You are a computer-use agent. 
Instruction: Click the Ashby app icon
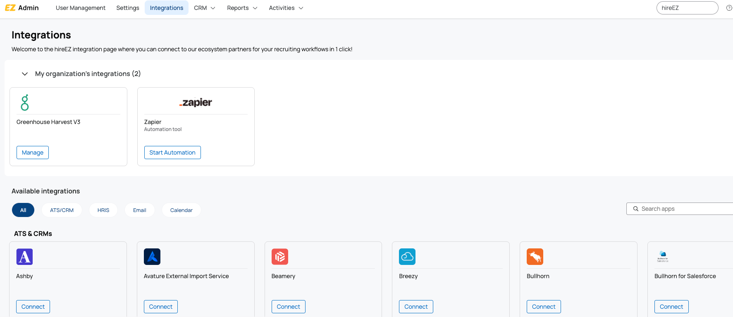tap(24, 257)
